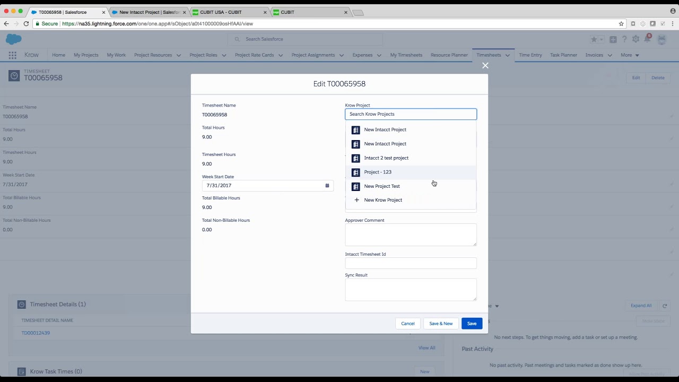Click Cancel in the edit dialog
Screen dimensions: 679x382
pyautogui.click(x=408, y=324)
